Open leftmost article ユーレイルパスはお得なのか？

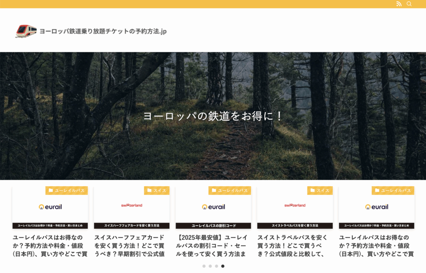pos(50,246)
